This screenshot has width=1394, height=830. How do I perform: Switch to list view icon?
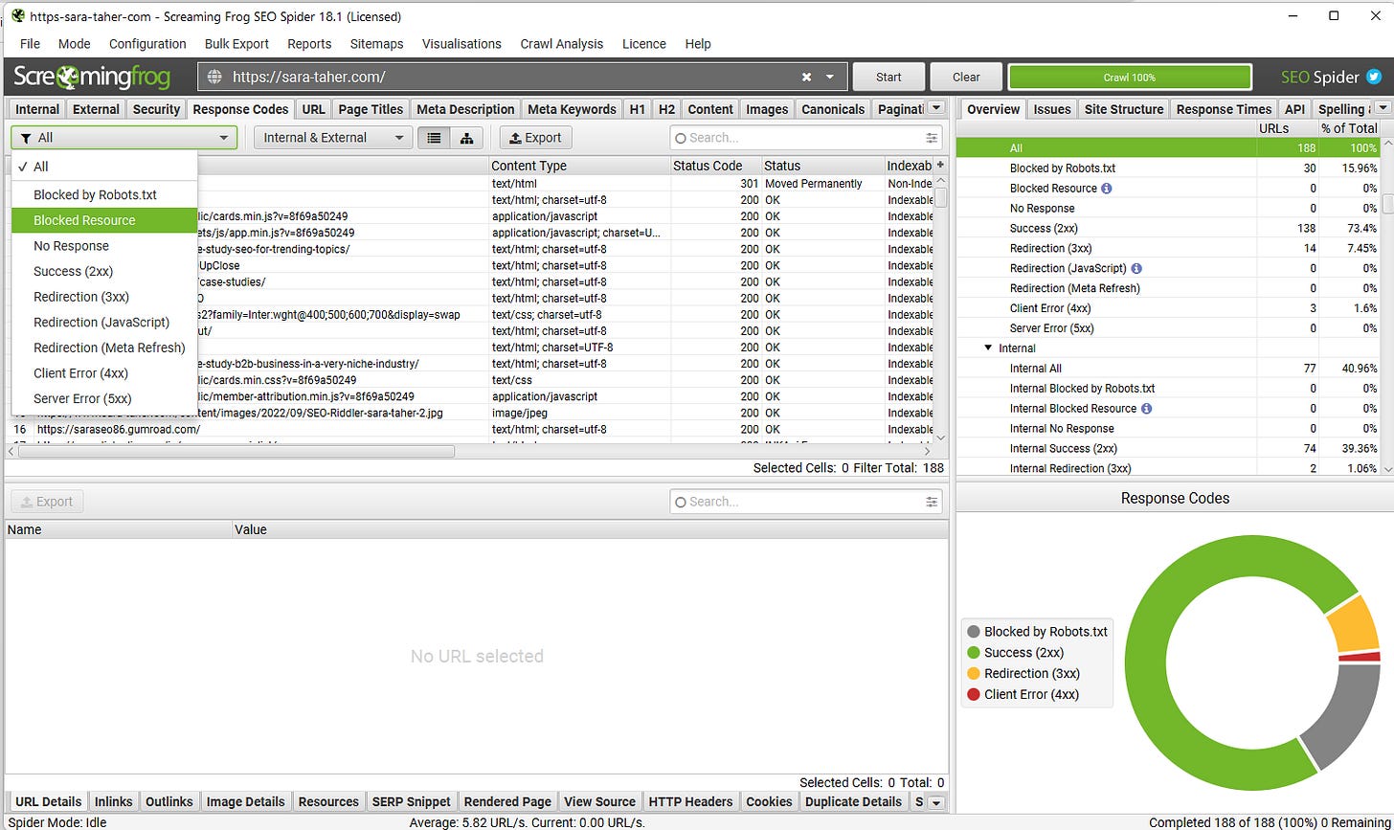coord(434,138)
